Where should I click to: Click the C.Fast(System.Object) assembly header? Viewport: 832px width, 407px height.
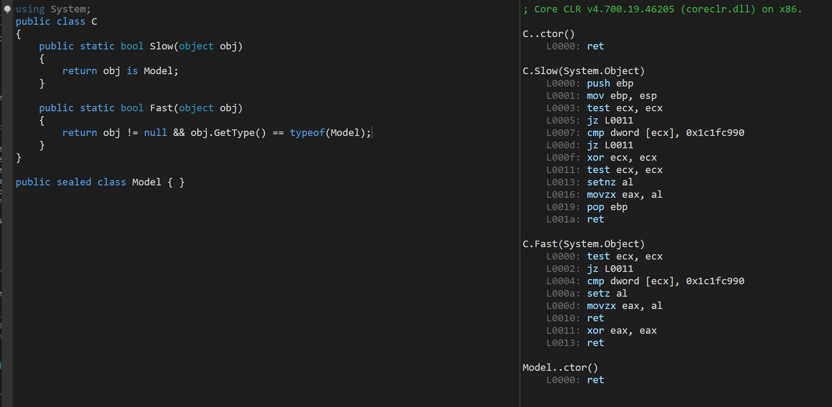[583, 244]
